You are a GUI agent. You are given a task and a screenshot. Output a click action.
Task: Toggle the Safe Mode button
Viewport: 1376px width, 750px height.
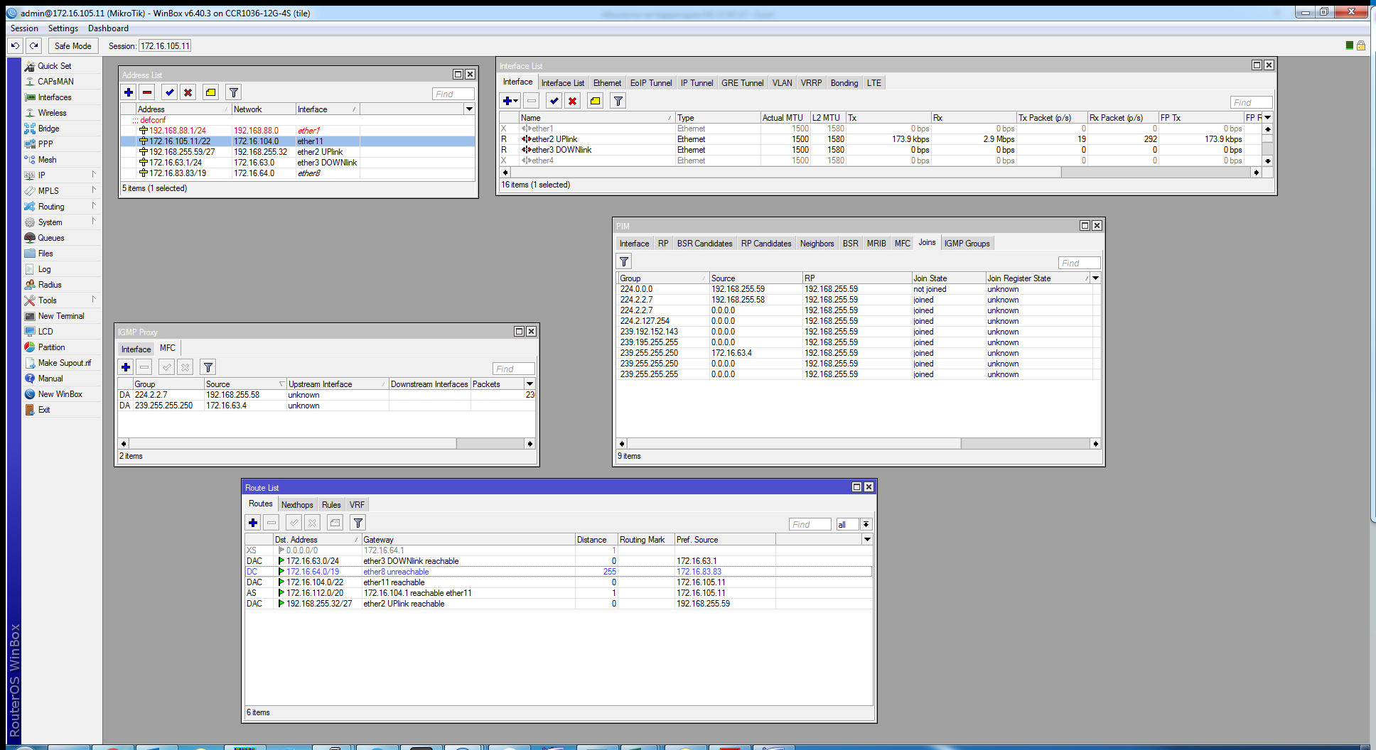(72, 45)
